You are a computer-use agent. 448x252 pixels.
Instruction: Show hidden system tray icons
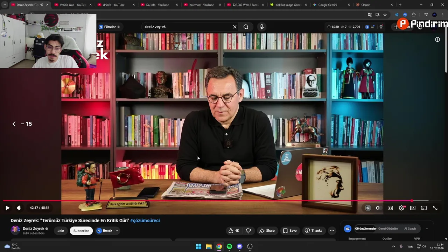[393, 246]
